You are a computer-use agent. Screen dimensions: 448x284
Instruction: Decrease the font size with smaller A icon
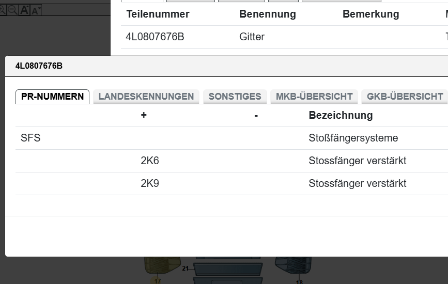[x=36, y=10]
